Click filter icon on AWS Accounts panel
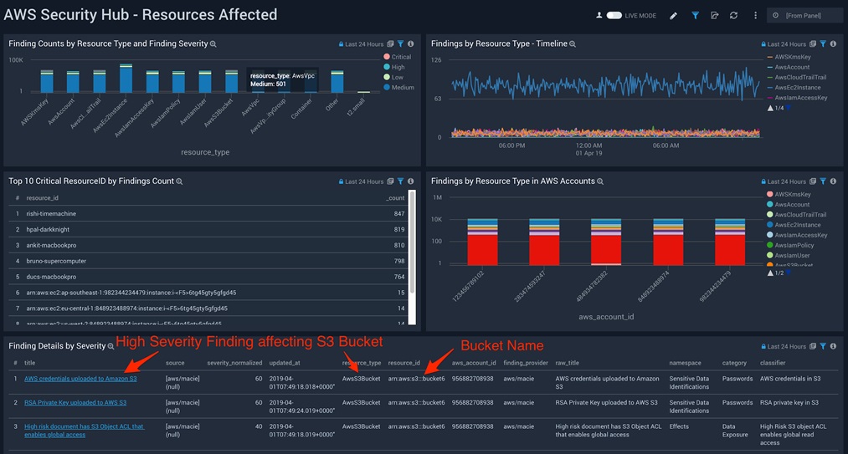The height and width of the screenshot is (454, 848). [x=823, y=181]
